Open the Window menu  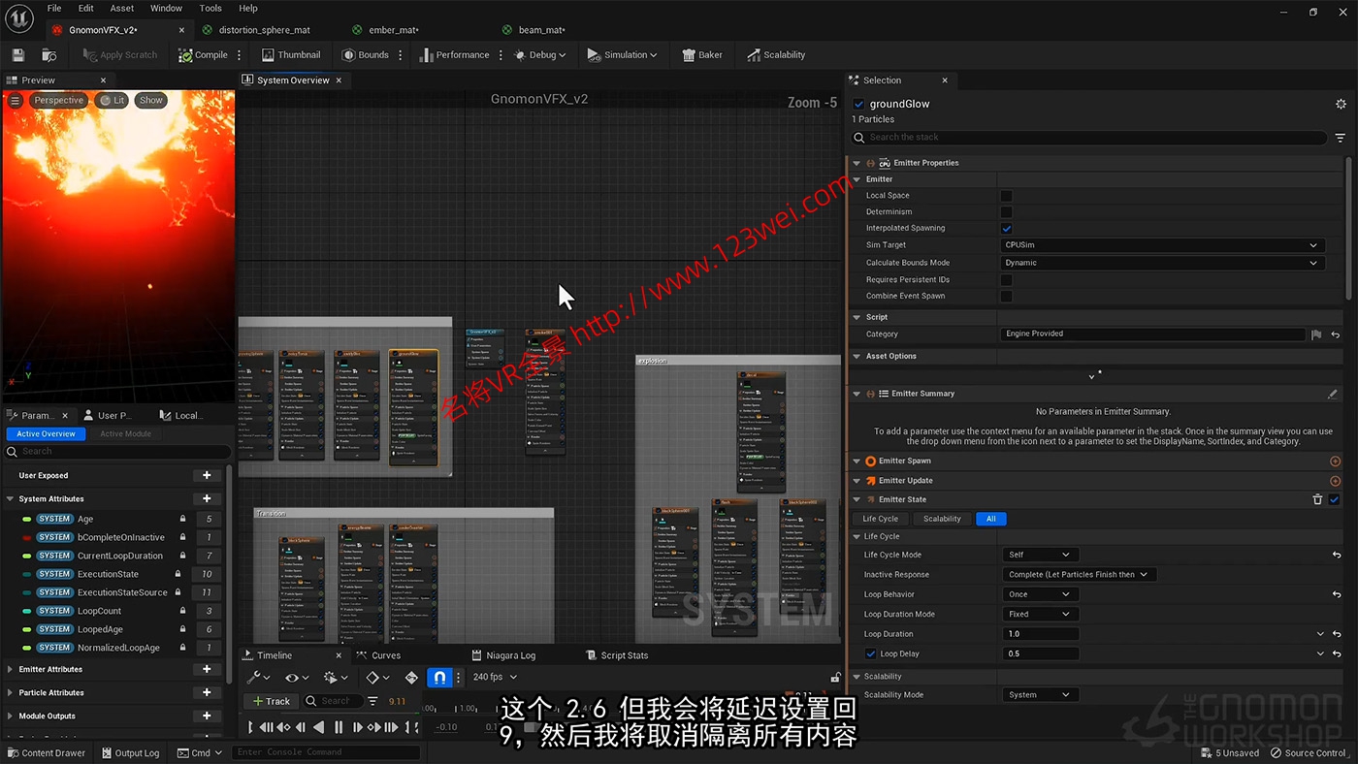pyautogui.click(x=166, y=8)
